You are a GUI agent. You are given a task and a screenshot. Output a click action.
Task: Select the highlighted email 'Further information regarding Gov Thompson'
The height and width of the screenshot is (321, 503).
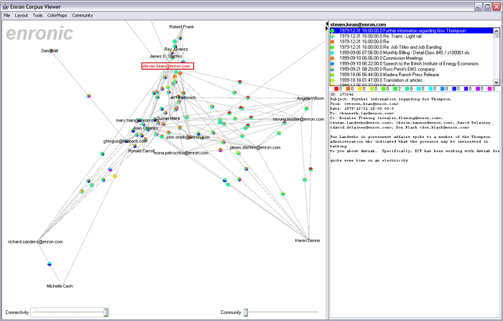pyautogui.click(x=412, y=31)
